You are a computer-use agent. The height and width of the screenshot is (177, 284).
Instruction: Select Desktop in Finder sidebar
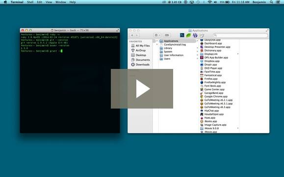(139, 55)
